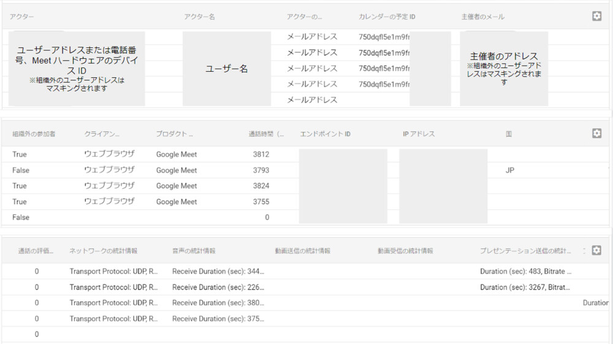Sort by the アクター名 column header
Viewport: 613px width, 344px height.
click(x=199, y=17)
